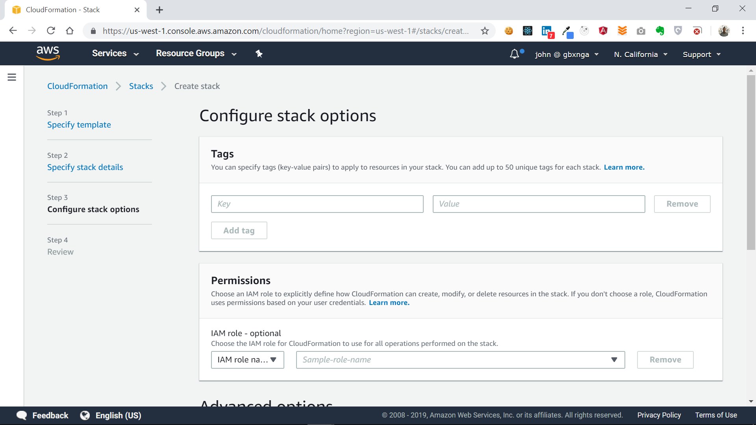The height and width of the screenshot is (425, 756).
Task: Click the browser address bar URL
Action: [x=285, y=31]
